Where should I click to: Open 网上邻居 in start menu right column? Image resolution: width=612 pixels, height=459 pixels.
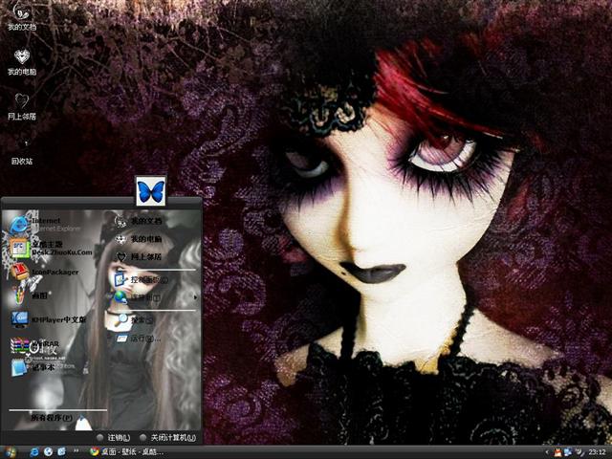coord(139,257)
